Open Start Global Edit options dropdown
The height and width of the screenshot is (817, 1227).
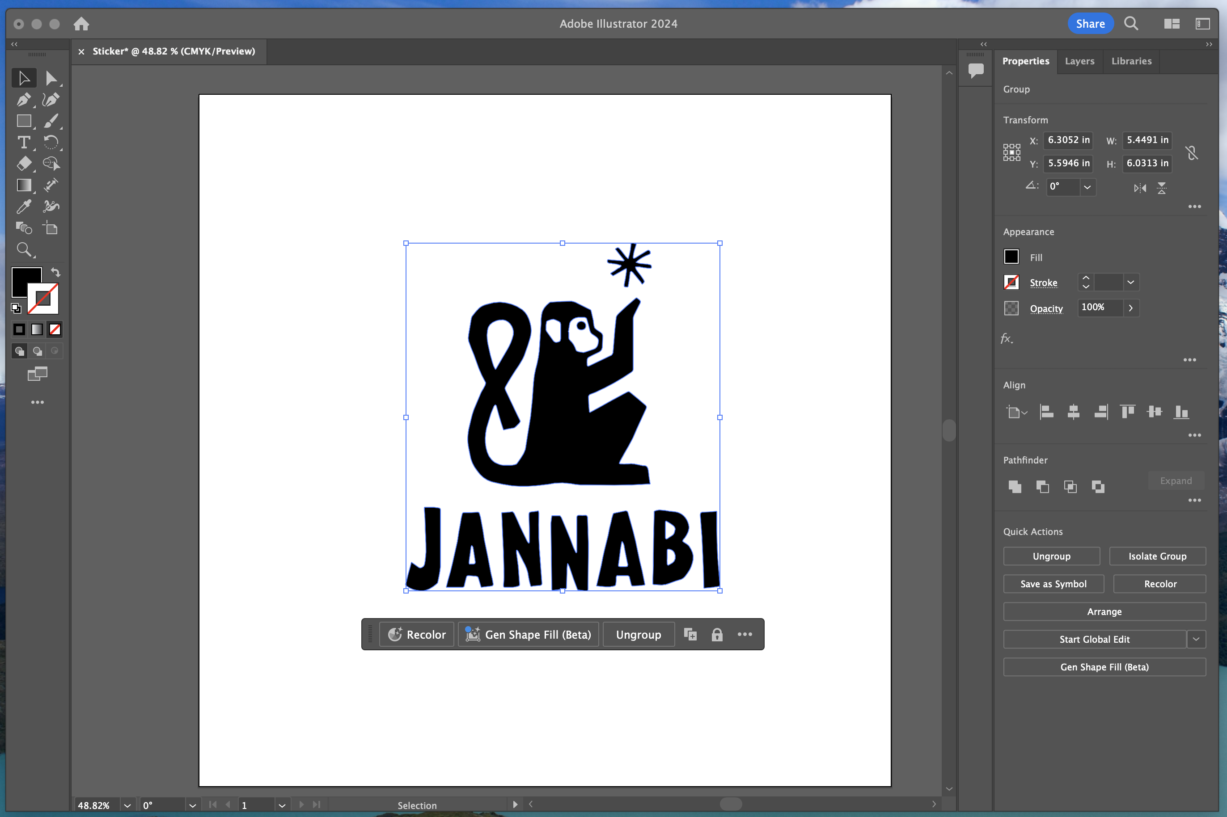1196,639
